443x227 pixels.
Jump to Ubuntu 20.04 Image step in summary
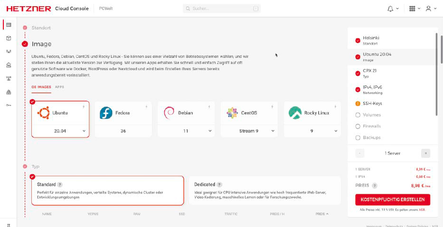[392, 57]
